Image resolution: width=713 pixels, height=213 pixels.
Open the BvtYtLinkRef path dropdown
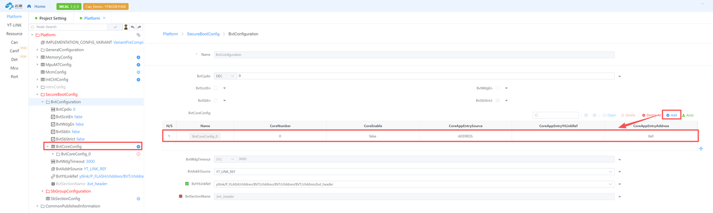pos(414,184)
